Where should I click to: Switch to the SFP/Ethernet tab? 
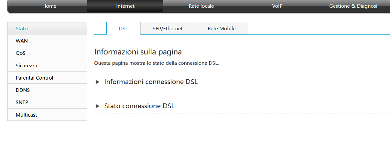(168, 28)
